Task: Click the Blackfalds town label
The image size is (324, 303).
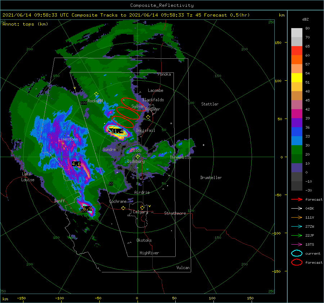Action: coord(153,100)
